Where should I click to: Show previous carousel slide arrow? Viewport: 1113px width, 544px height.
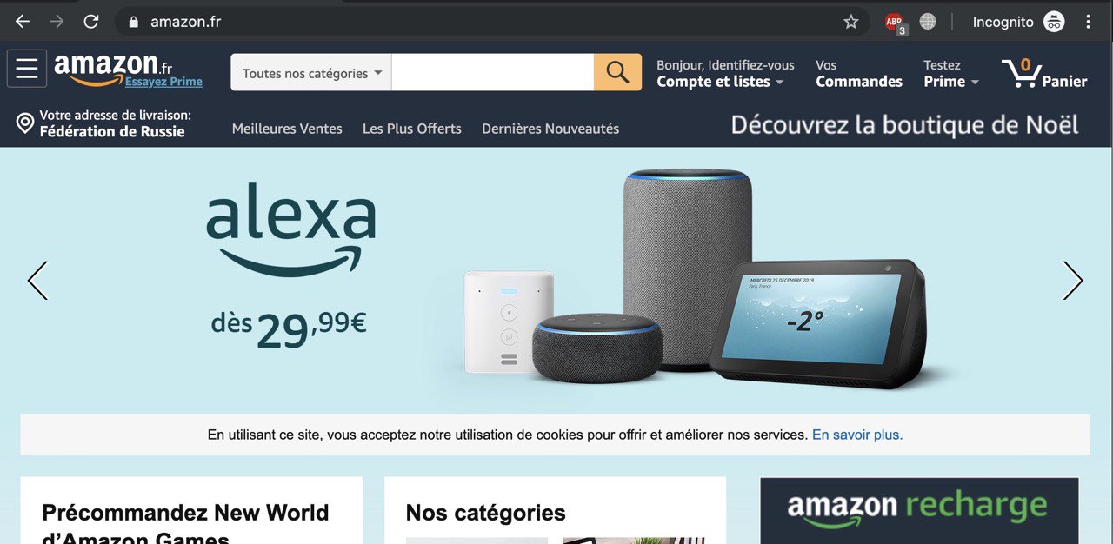[37, 281]
